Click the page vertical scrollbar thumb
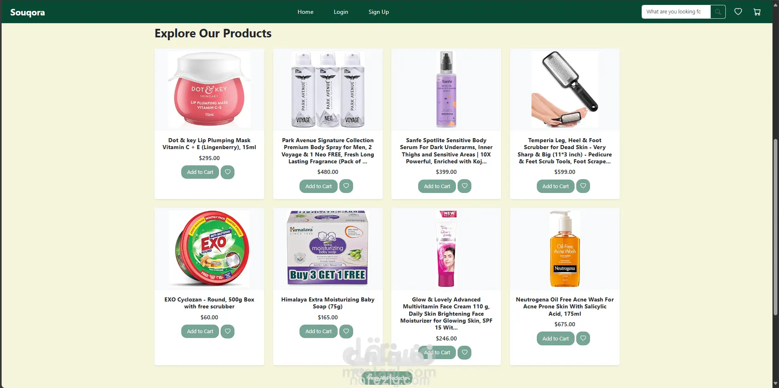The height and width of the screenshot is (388, 779). 775,227
